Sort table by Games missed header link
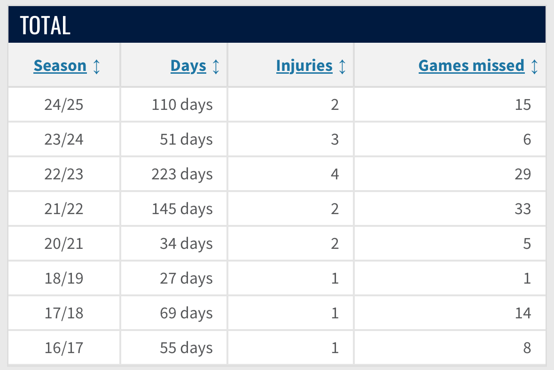 [x=471, y=66]
